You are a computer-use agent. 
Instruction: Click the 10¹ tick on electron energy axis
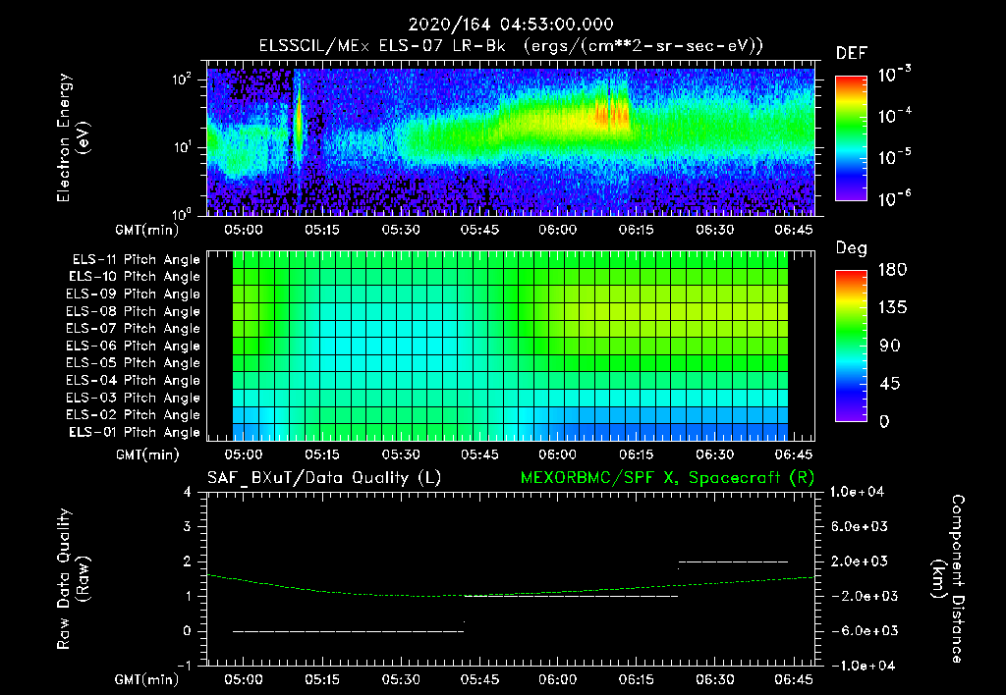click(182, 147)
